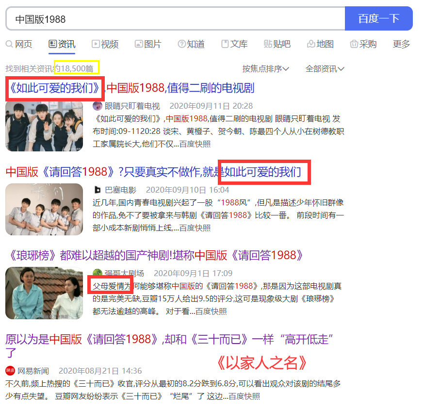Viewport: 424px width, 410px height.
Task: Click the shopping bag icon beside 采购
Action: point(354,44)
